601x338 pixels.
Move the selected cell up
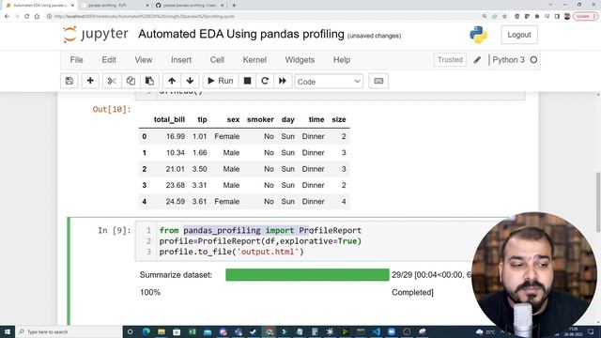(172, 81)
